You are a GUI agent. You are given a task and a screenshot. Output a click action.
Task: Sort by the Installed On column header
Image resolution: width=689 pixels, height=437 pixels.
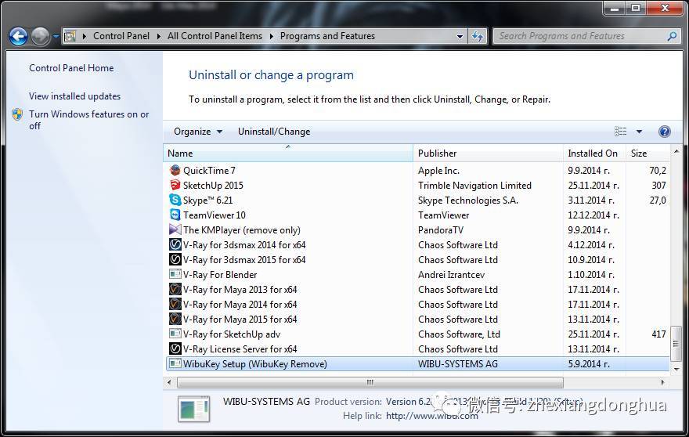(594, 153)
